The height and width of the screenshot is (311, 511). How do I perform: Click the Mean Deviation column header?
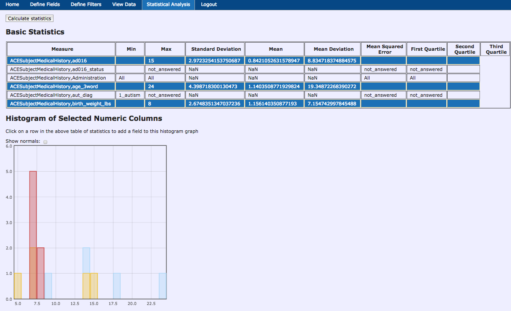pyautogui.click(x=333, y=49)
